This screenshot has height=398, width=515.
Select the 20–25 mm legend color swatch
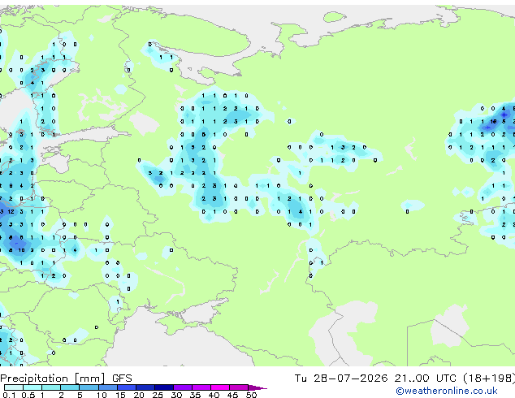coord(145,387)
